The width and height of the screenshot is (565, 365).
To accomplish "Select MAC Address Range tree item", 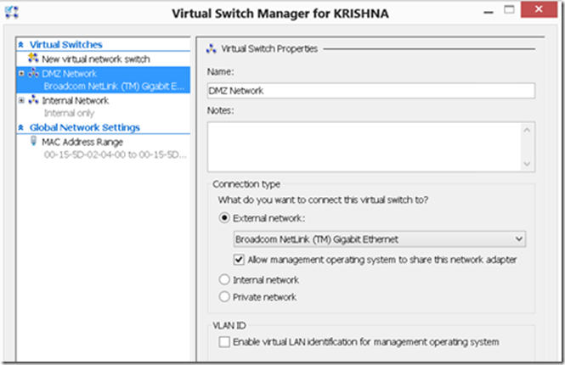I will point(82,142).
